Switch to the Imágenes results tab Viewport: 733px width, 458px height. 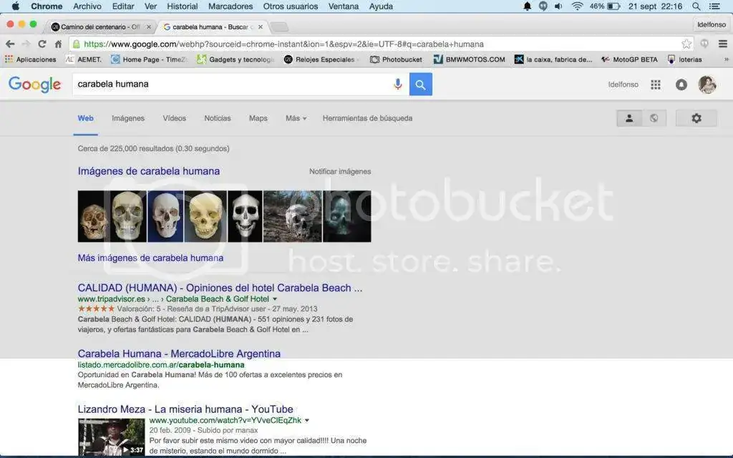(128, 118)
